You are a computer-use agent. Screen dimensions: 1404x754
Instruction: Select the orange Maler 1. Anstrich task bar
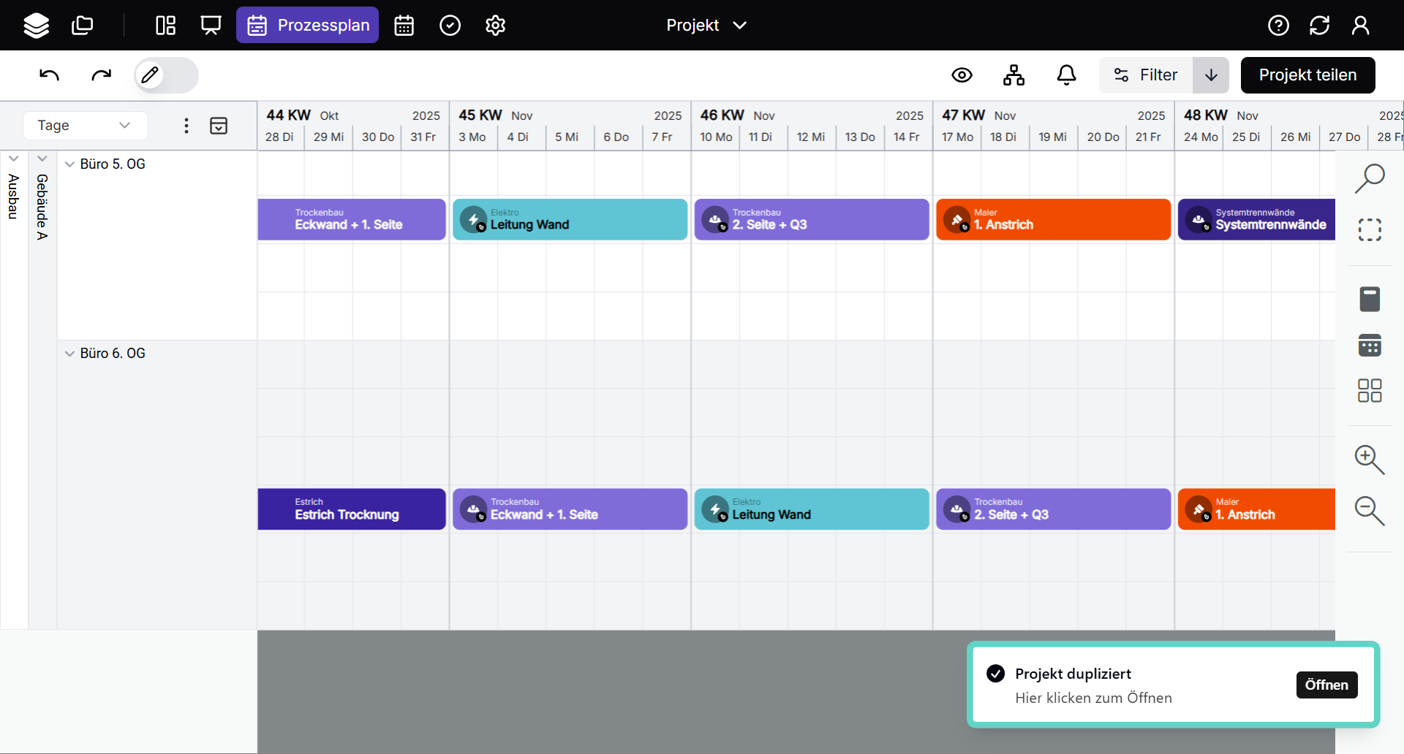click(1053, 220)
